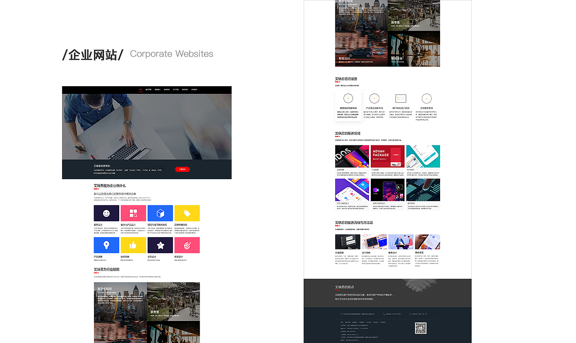The image size is (576, 343).
Task: Click the 艾瑞思的服务领域 section heading
Action: tap(347, 133)
